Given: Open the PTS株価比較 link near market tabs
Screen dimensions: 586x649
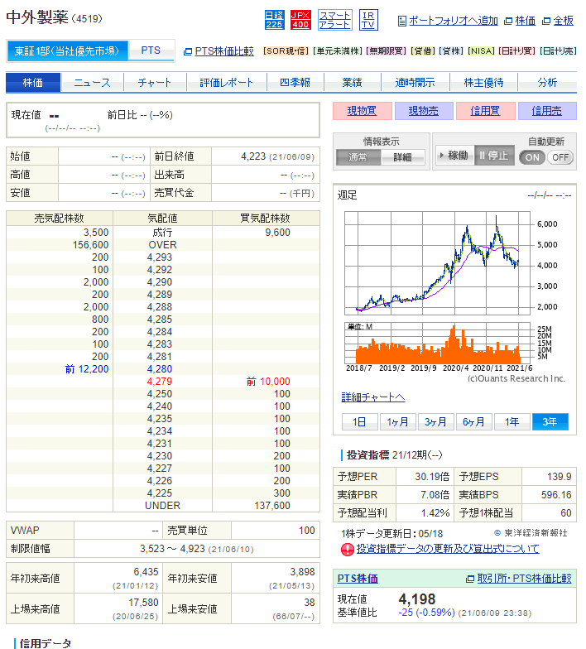Looking at the screenshot, I should click(x=223, y=51).
